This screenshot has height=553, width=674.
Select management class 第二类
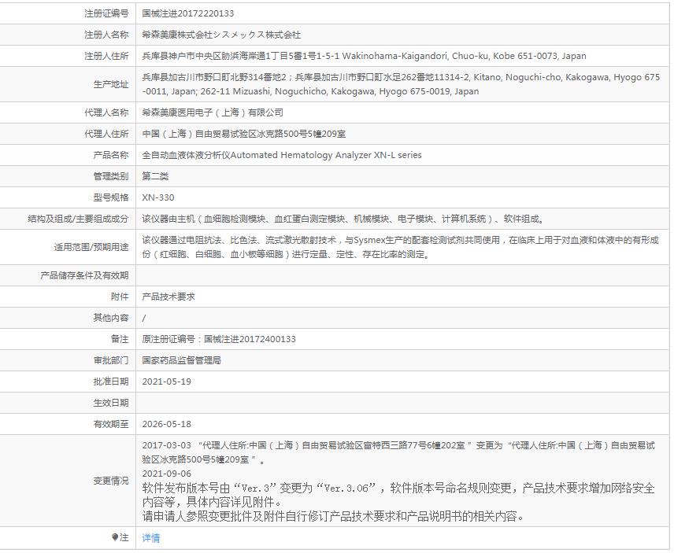pyautogui.click(x=155, y=176)
